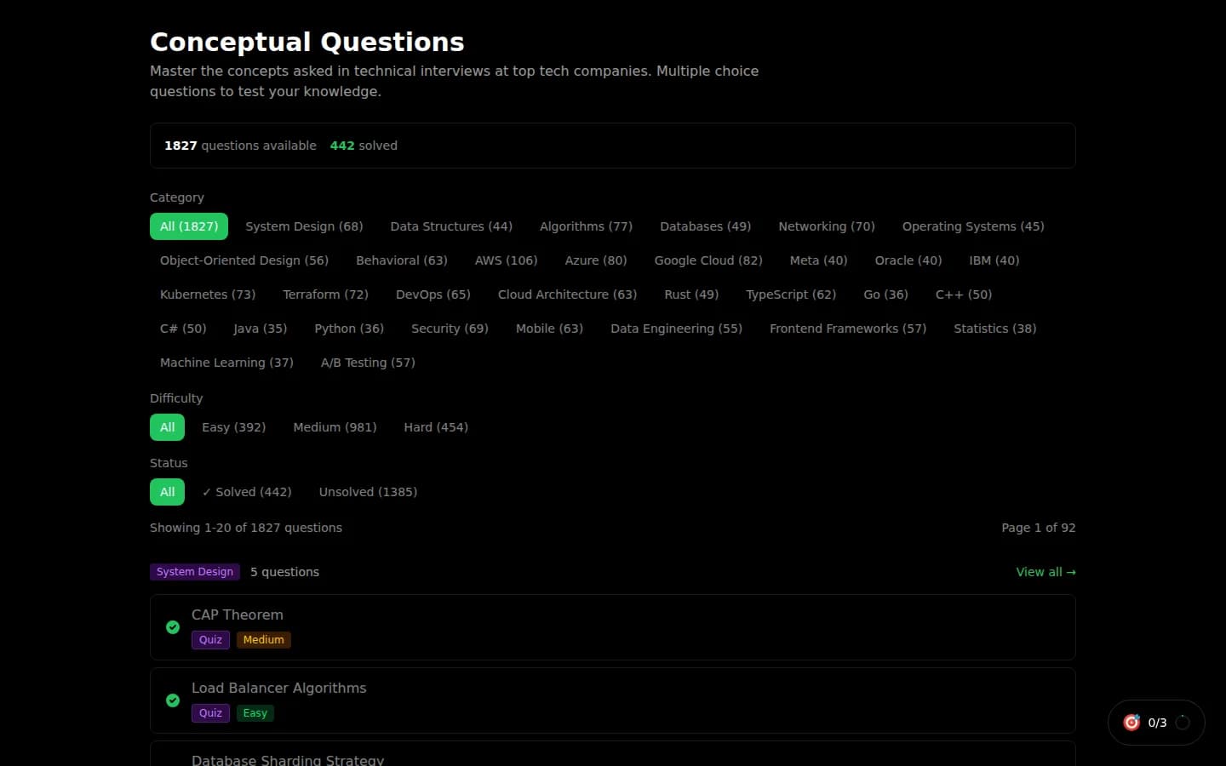Select the All (1827) category filter

pos(189,226)
